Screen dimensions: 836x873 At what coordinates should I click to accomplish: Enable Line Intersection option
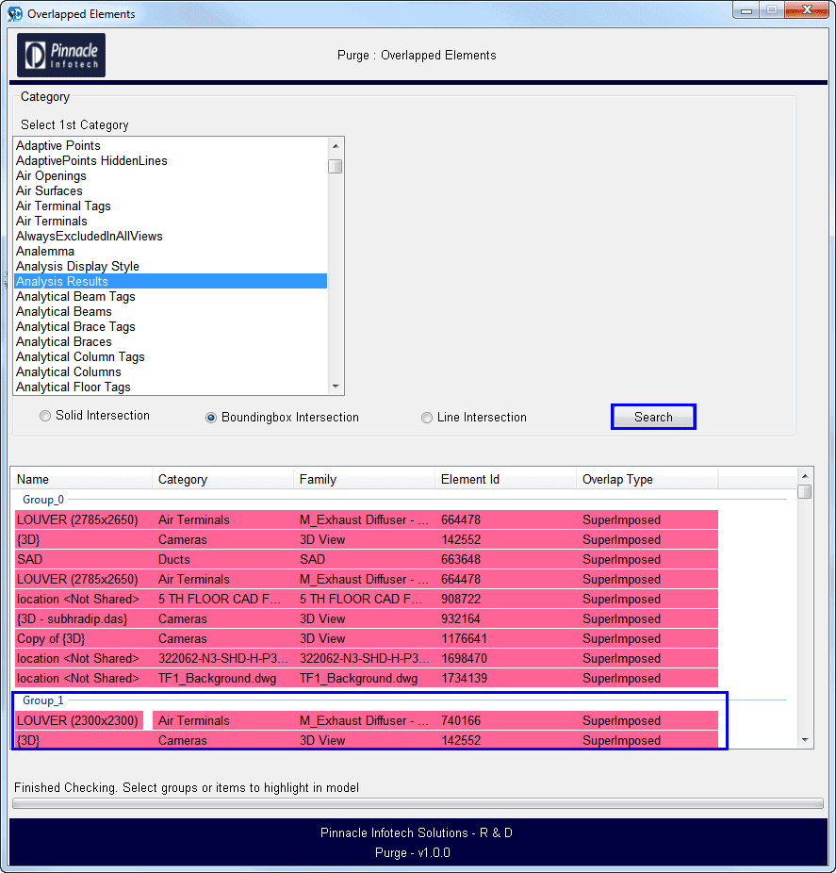pos(427,418)
